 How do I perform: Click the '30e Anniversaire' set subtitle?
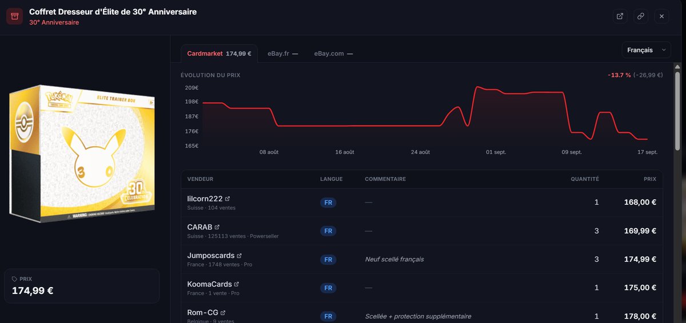click(x=54, y=23)
